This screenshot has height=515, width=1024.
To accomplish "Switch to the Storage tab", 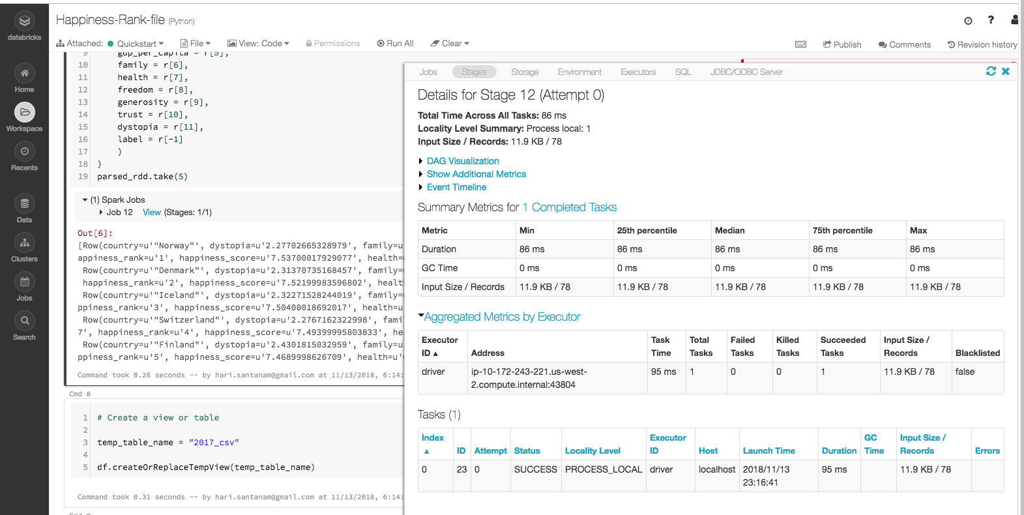I will 524,72.
